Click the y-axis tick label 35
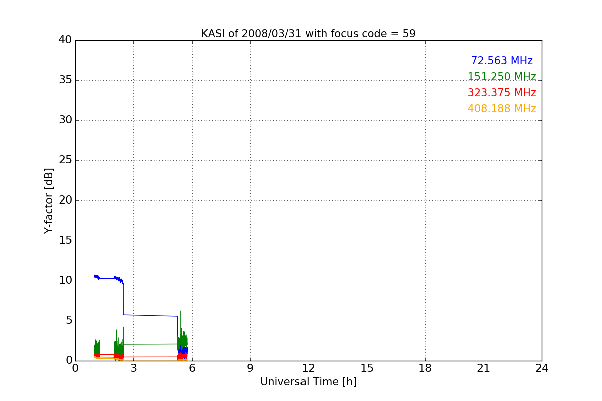602x401 pixels. tap(65, 80)
